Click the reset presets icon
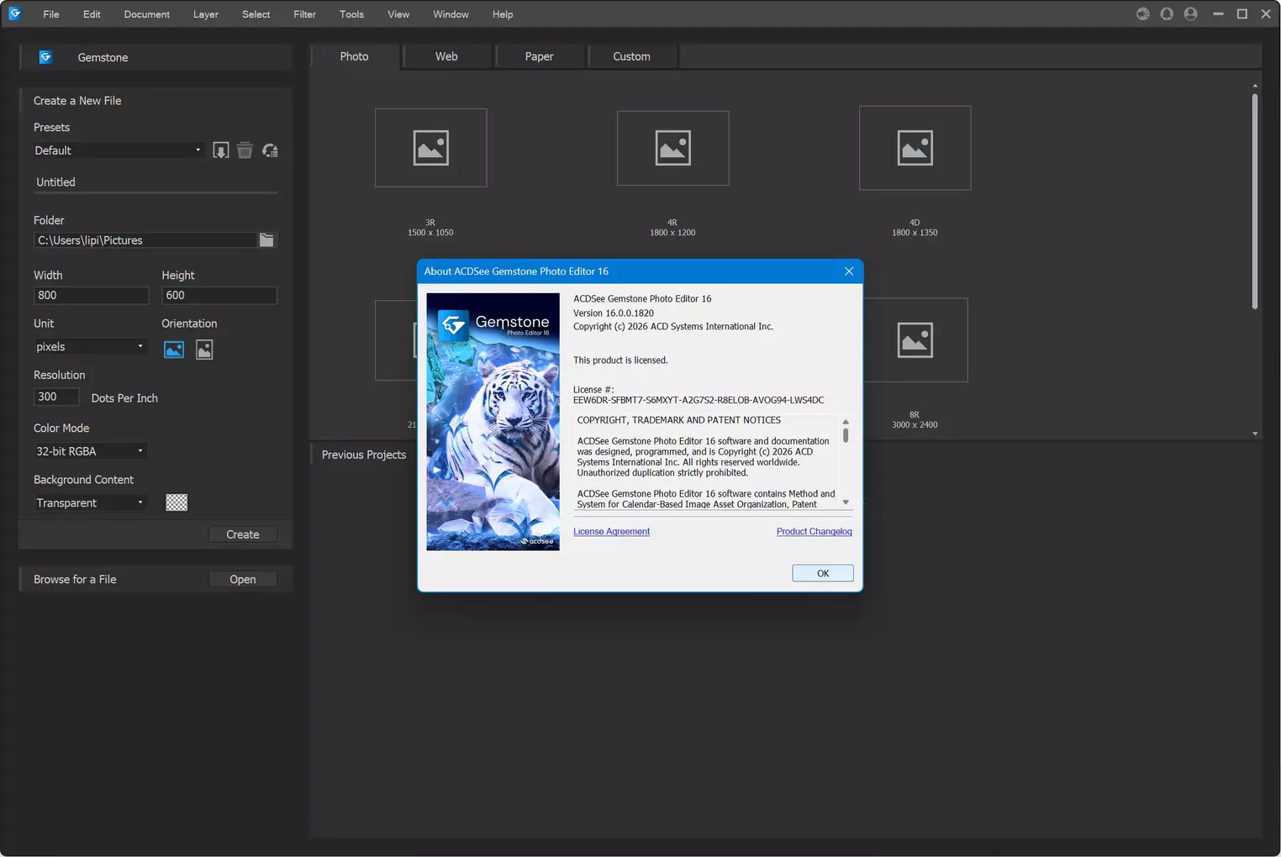This screenshot has height=857, width=1281. pyautogui.click(x=270, y=150)
